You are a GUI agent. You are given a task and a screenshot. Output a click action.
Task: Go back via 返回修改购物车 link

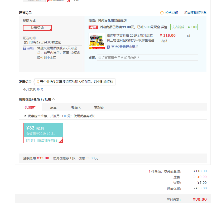[195, 13]
